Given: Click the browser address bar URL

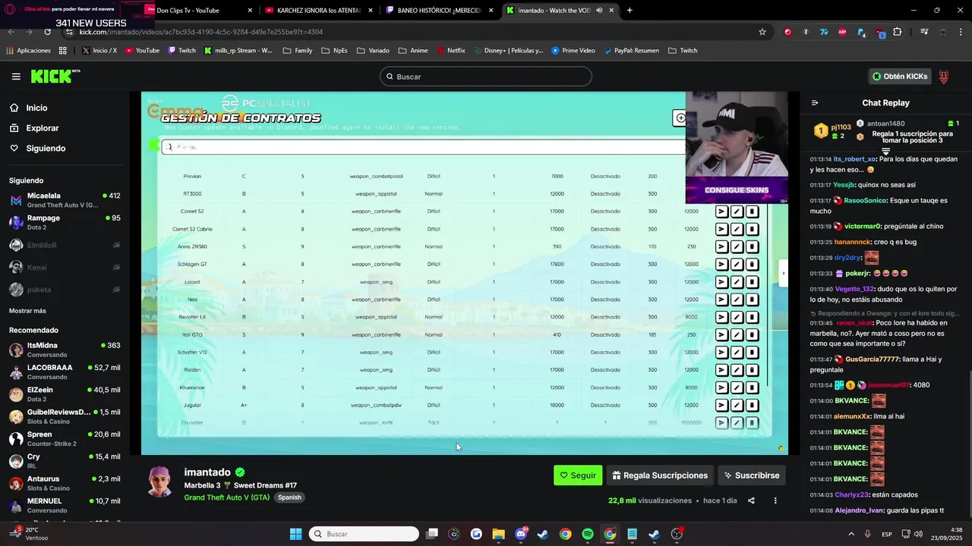Looking at the screenshot, I should (201, 32).
